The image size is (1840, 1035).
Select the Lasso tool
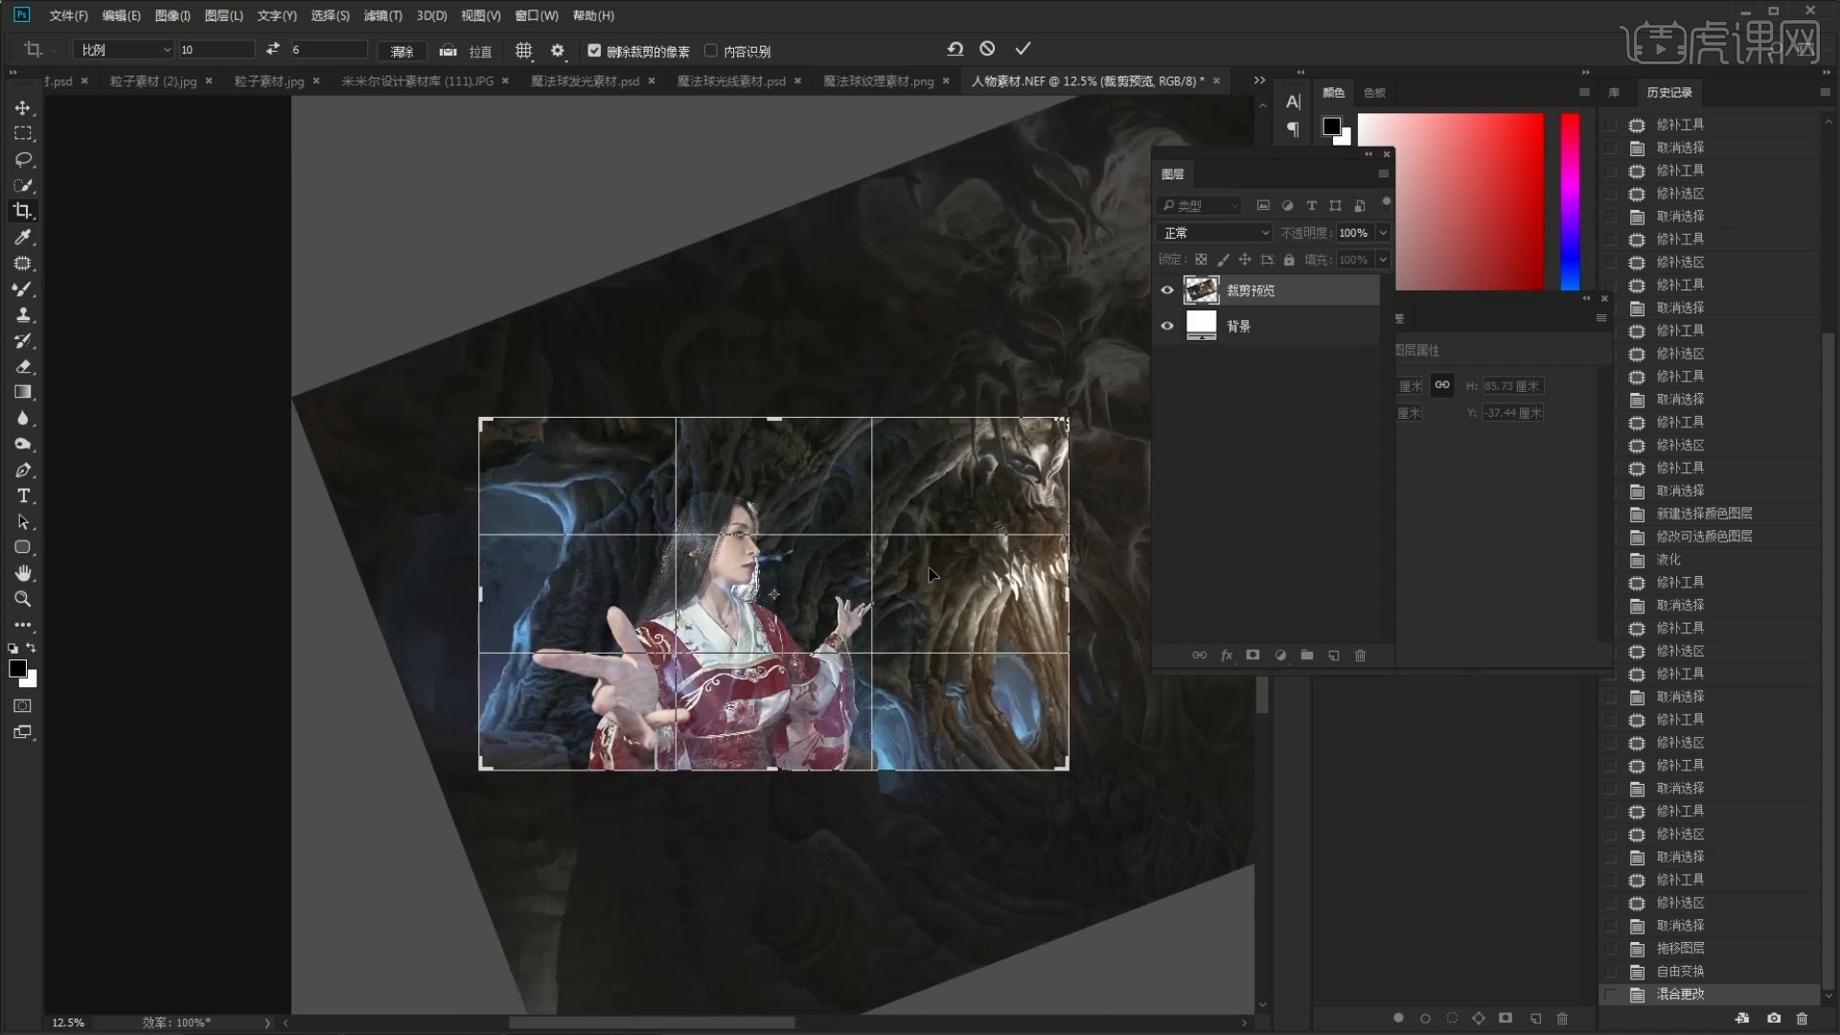(23, 159)
